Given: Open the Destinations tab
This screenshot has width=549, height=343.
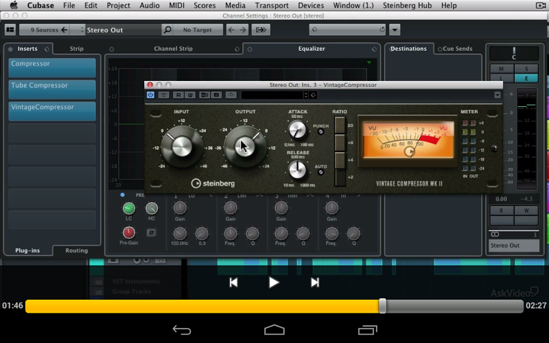Looking at the screenshot, I should pos(408,49).
